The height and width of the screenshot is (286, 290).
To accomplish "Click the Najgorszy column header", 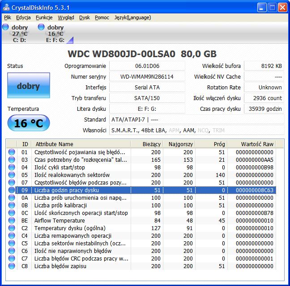I will (x=179, y=144).
